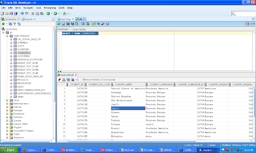The width and height of the screenshot is (256, 153).
Task: Click the green plus New Connection icon
Action: click(x=3, y=24)
